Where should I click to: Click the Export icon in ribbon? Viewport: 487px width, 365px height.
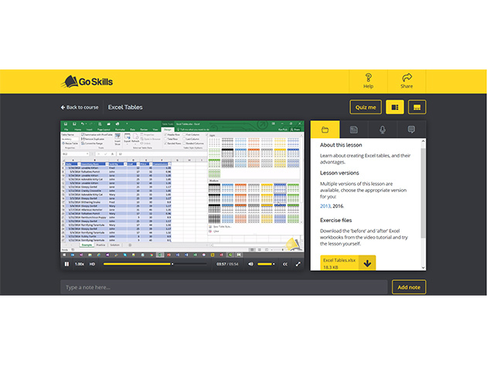(x=128, y=139)
